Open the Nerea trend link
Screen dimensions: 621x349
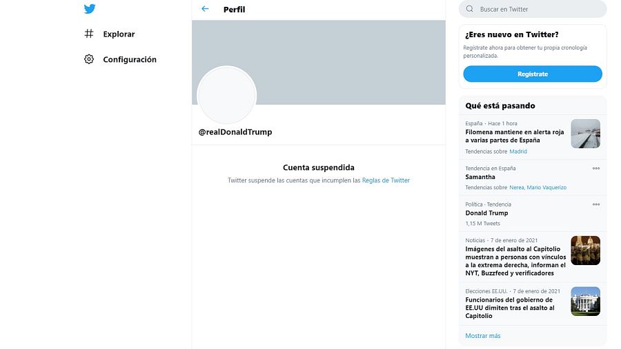click(x=517, y=187)
